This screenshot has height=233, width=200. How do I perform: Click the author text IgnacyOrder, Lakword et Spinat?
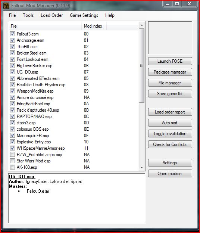click(x=54, y=181)
